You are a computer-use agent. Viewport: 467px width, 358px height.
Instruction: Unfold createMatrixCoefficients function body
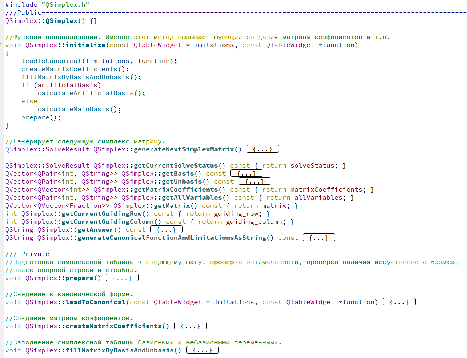(191, 326)
